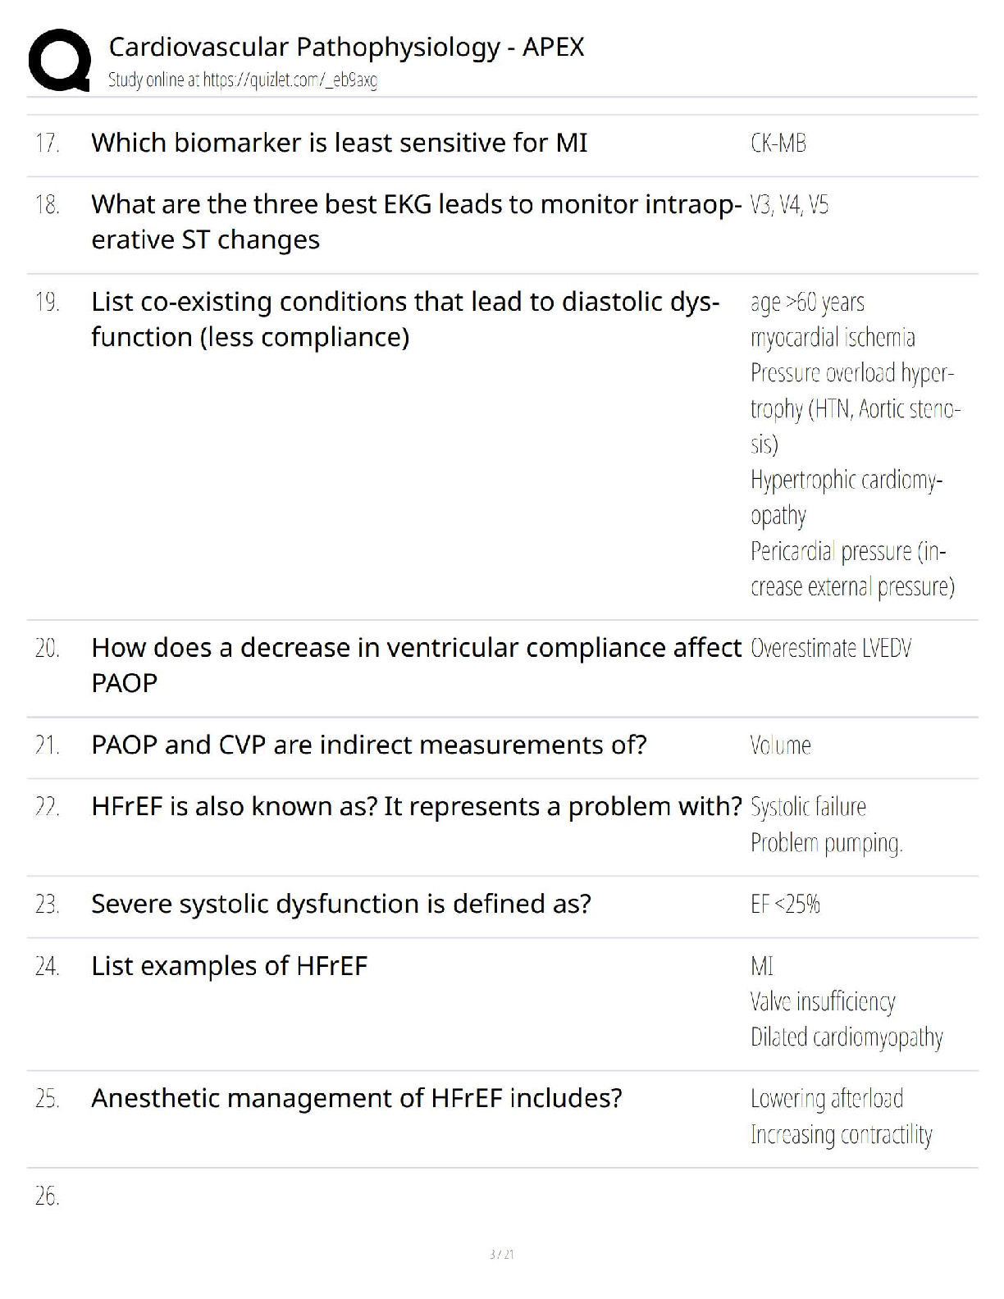The height and width of the screenshot is (1299, 1004).
Task: Select the List examples of HFrEF question
Action: (x=229, y=966)
